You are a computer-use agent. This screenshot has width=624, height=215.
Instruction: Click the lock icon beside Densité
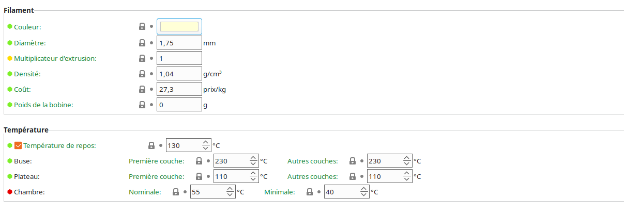tap(142, 74)
